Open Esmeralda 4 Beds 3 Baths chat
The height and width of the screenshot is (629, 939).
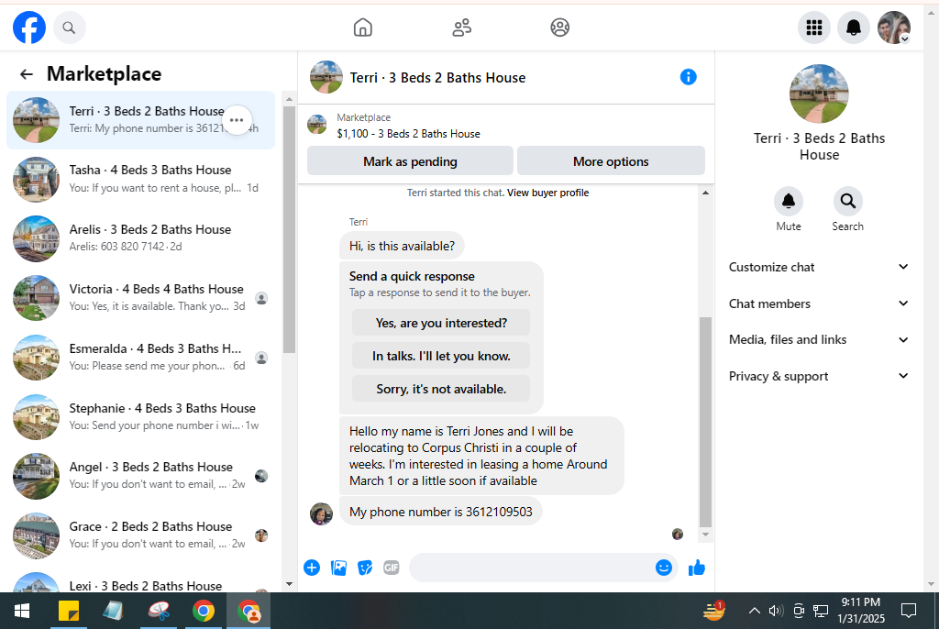[140, 357]
